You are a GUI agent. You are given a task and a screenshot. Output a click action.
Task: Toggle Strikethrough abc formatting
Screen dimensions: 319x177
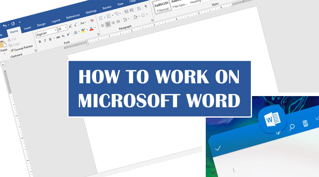point(58,37)
